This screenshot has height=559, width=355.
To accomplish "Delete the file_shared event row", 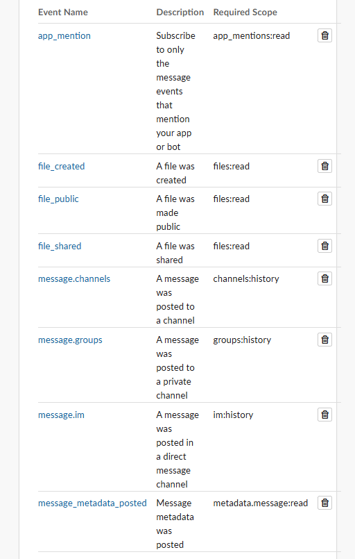I will point(324,246).
